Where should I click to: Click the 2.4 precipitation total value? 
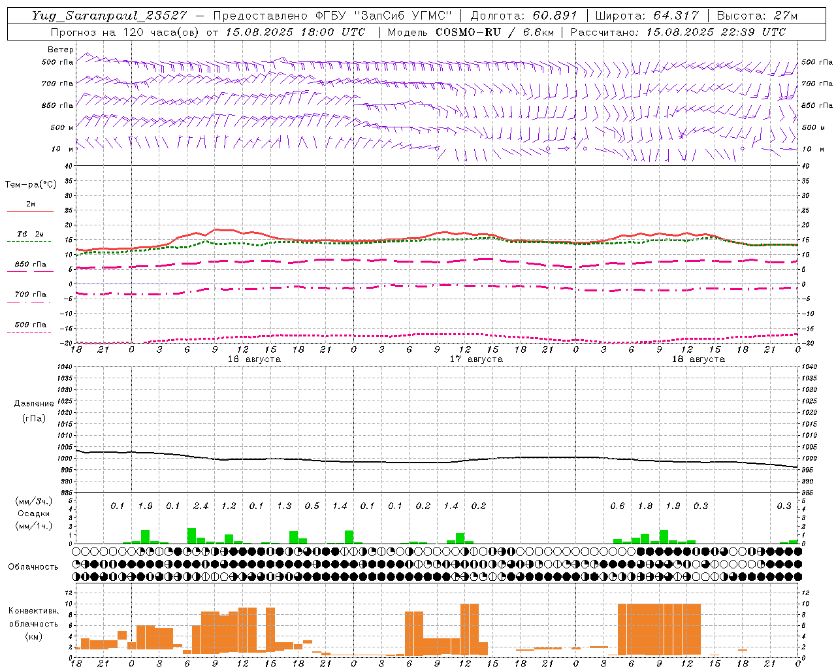point(201,506)
